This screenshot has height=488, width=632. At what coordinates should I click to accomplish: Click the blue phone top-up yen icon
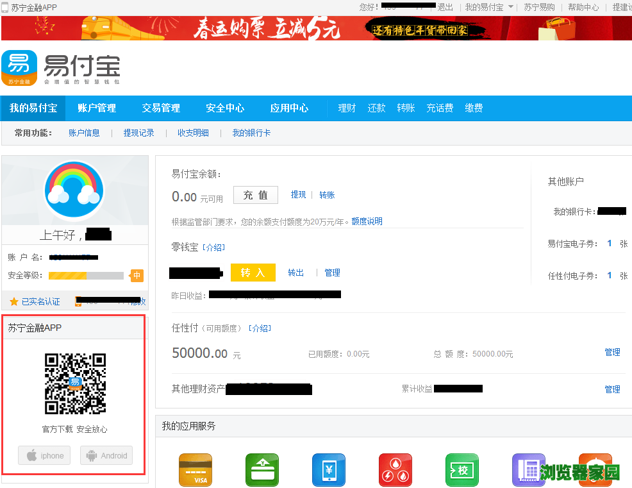pos(329,470)
